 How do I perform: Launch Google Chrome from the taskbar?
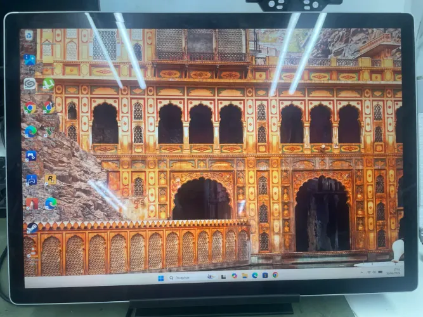click(275, 275)
